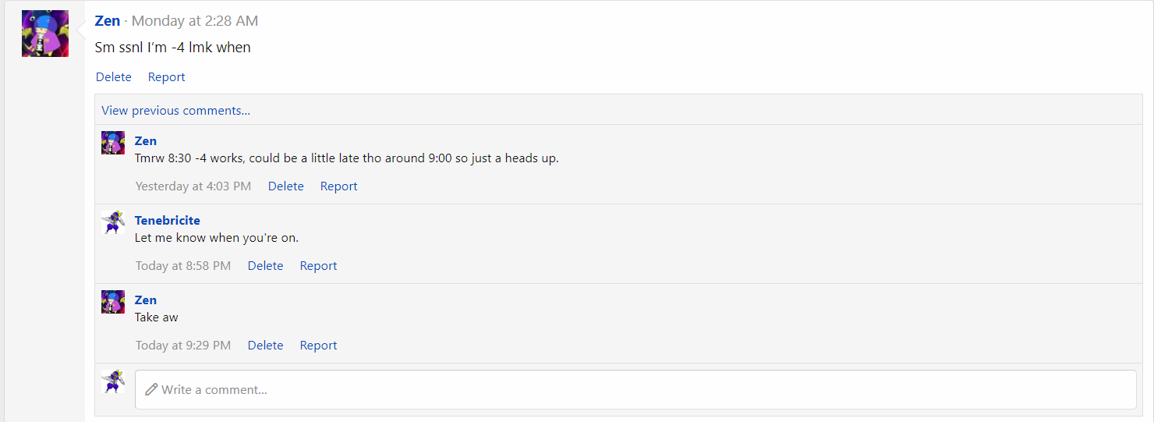Screen dimensions: 1154x422
Task: Delete the comment posted Yesterday at 4:03 PM
Action: pyautogui.click(x=286, y=186)
